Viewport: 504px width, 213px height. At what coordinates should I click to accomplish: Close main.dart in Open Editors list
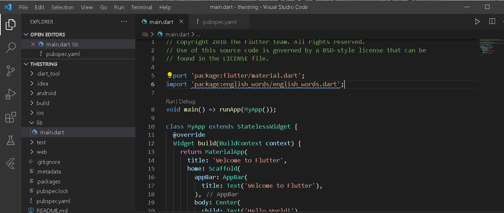pos(33,44)
